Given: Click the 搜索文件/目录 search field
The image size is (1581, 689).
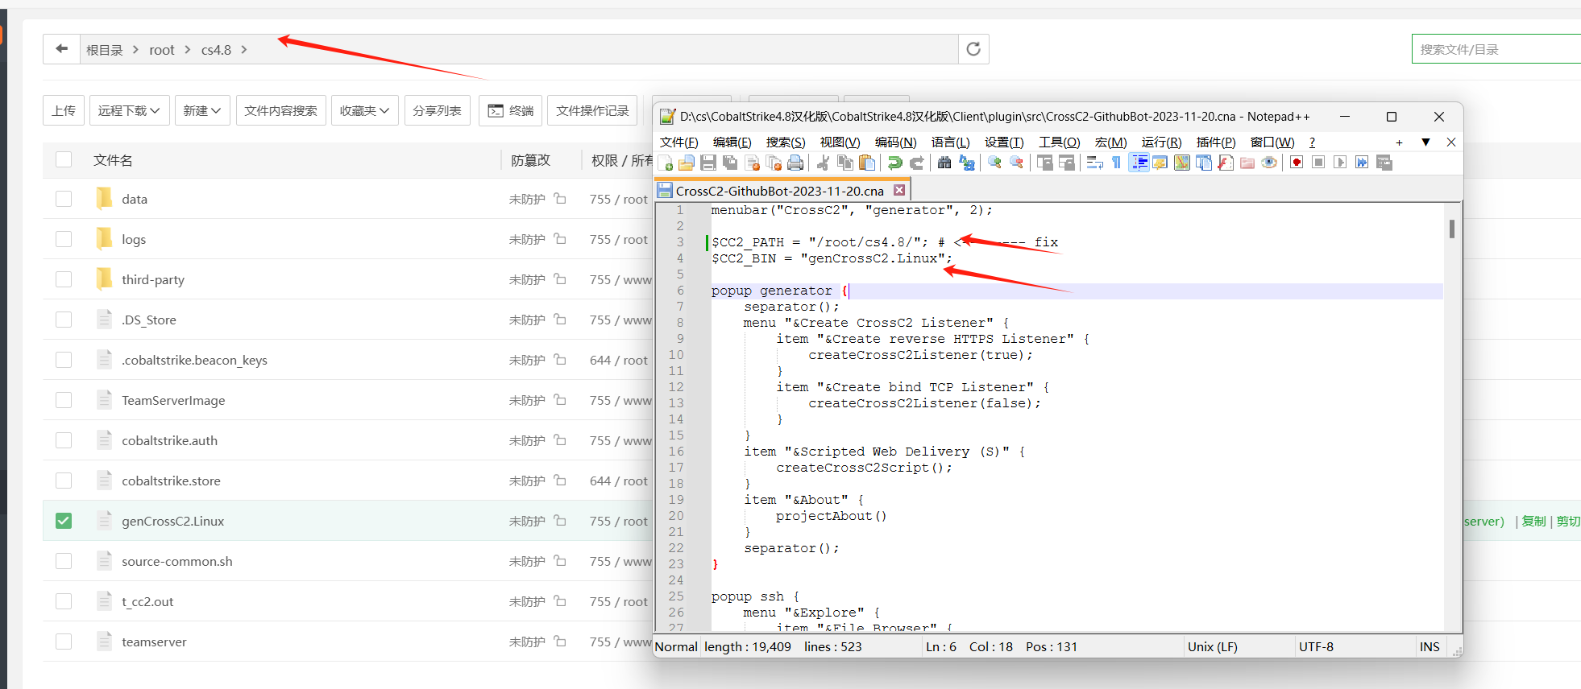Looking at the screenshot, I should pyautogui.click(x=1496, y=49).
